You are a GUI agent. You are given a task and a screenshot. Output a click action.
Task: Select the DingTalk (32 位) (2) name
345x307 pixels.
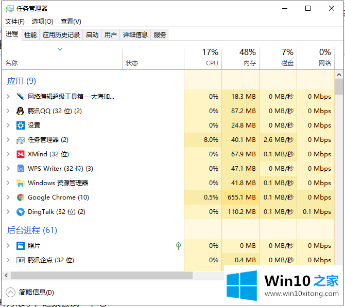[57, 212]
